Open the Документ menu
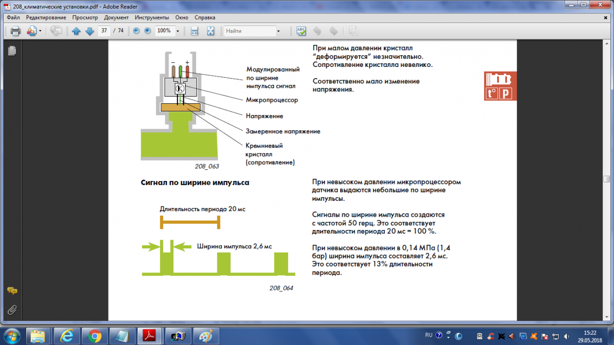The height and width of the screenshot is (345, 614). coord(116,17)
